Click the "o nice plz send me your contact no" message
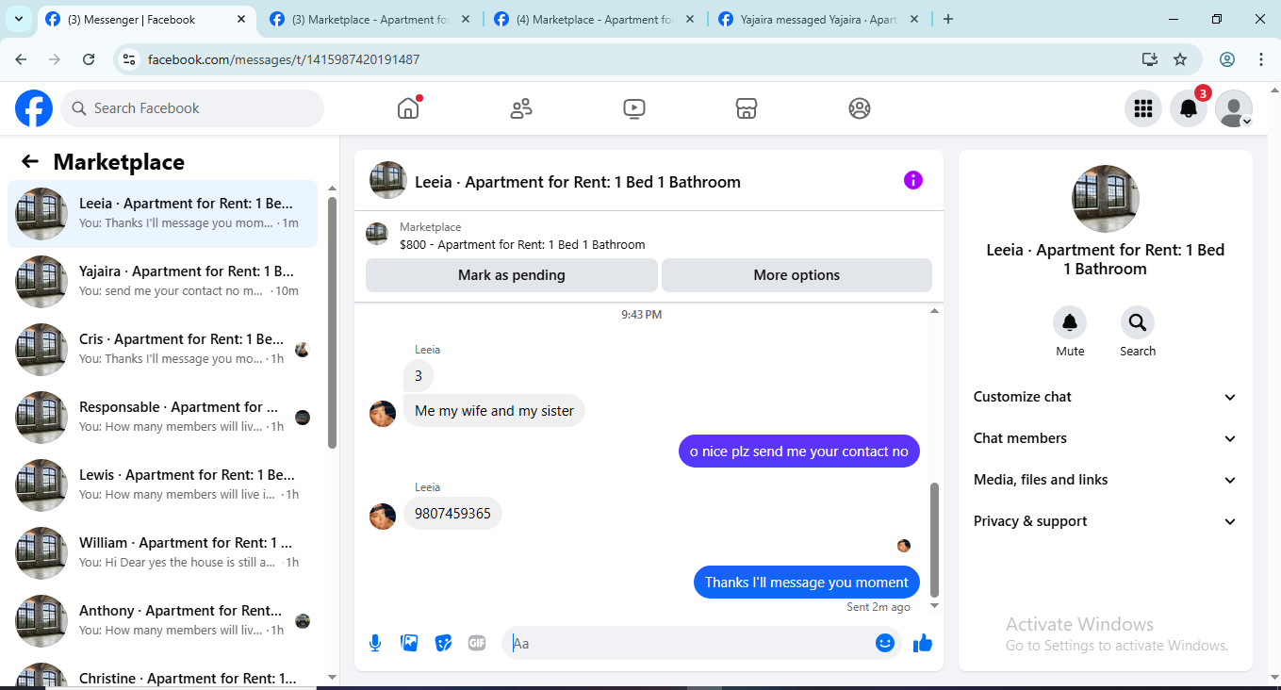Viewport: 1281px width, 690px height. click(x=799, y=452)
